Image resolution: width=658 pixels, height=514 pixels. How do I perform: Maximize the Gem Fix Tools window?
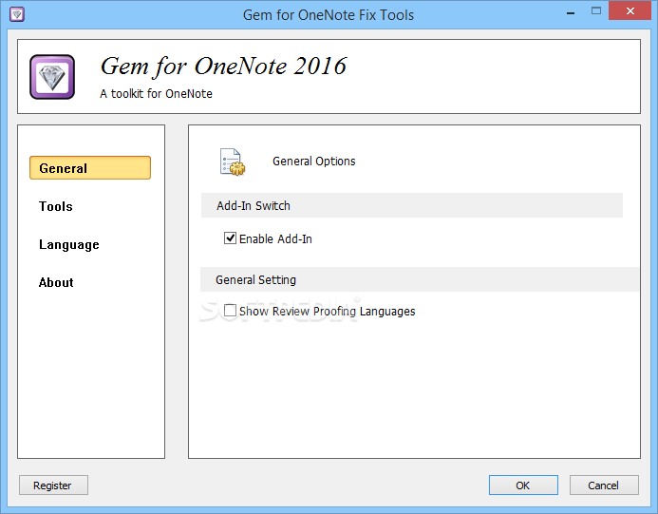tap(596, 11)
